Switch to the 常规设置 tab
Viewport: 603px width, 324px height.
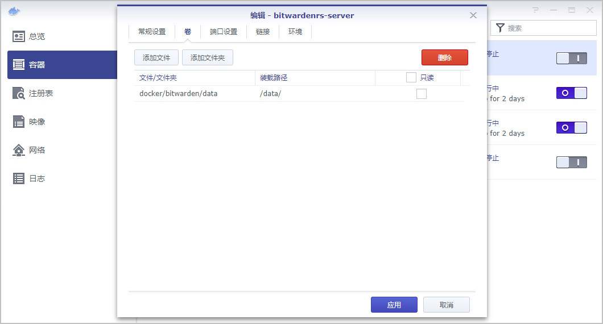[x=152, y=31]
